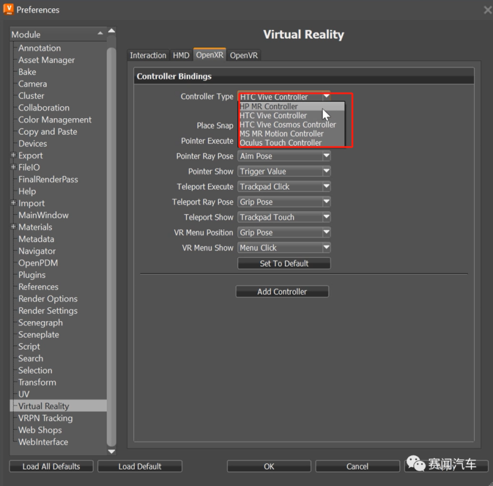This screenshot has height=486, width=493.
Task: Open the OpenVR tab
Action: (x=244, y=55)
